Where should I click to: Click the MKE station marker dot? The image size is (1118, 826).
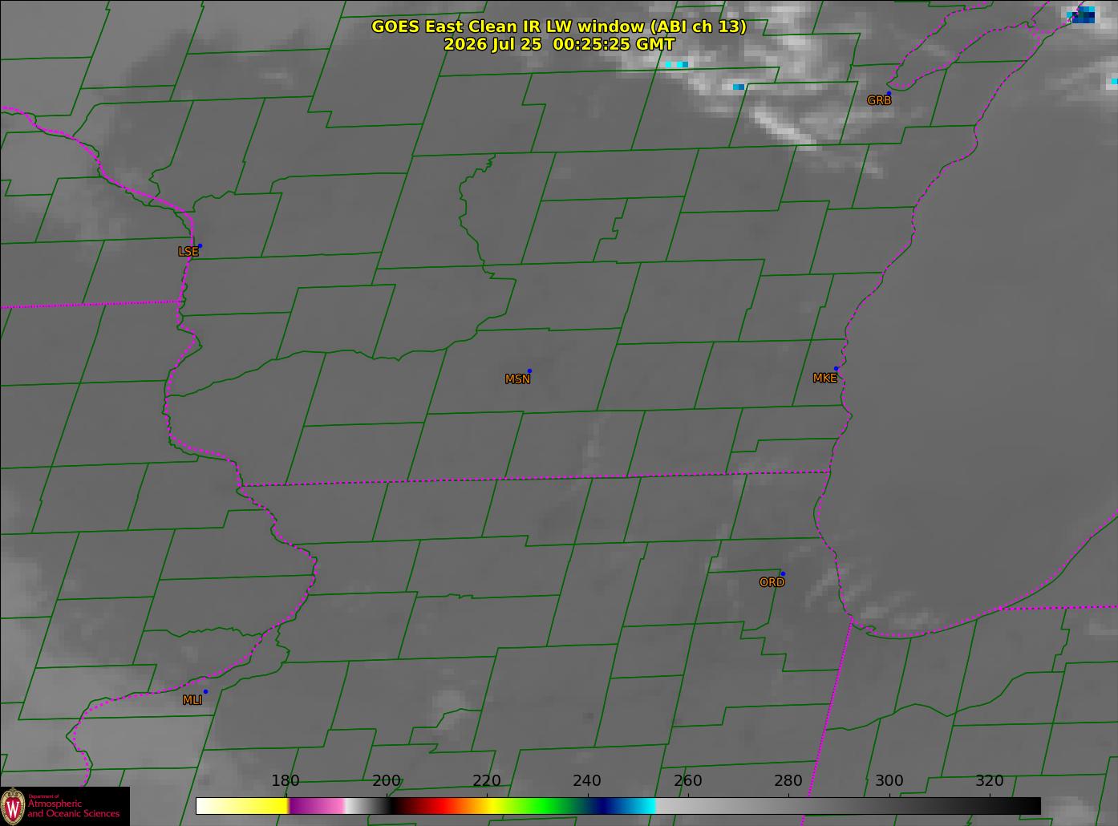[x=836, y=369]
